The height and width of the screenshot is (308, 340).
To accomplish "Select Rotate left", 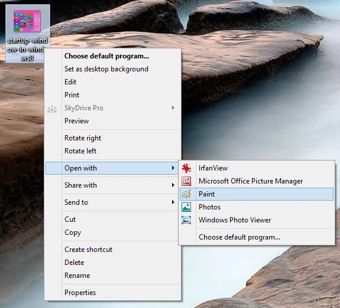I will pos(112,151).
